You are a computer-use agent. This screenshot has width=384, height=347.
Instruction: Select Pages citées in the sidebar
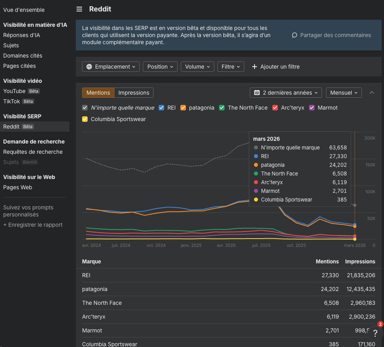(x=19, y=65)
